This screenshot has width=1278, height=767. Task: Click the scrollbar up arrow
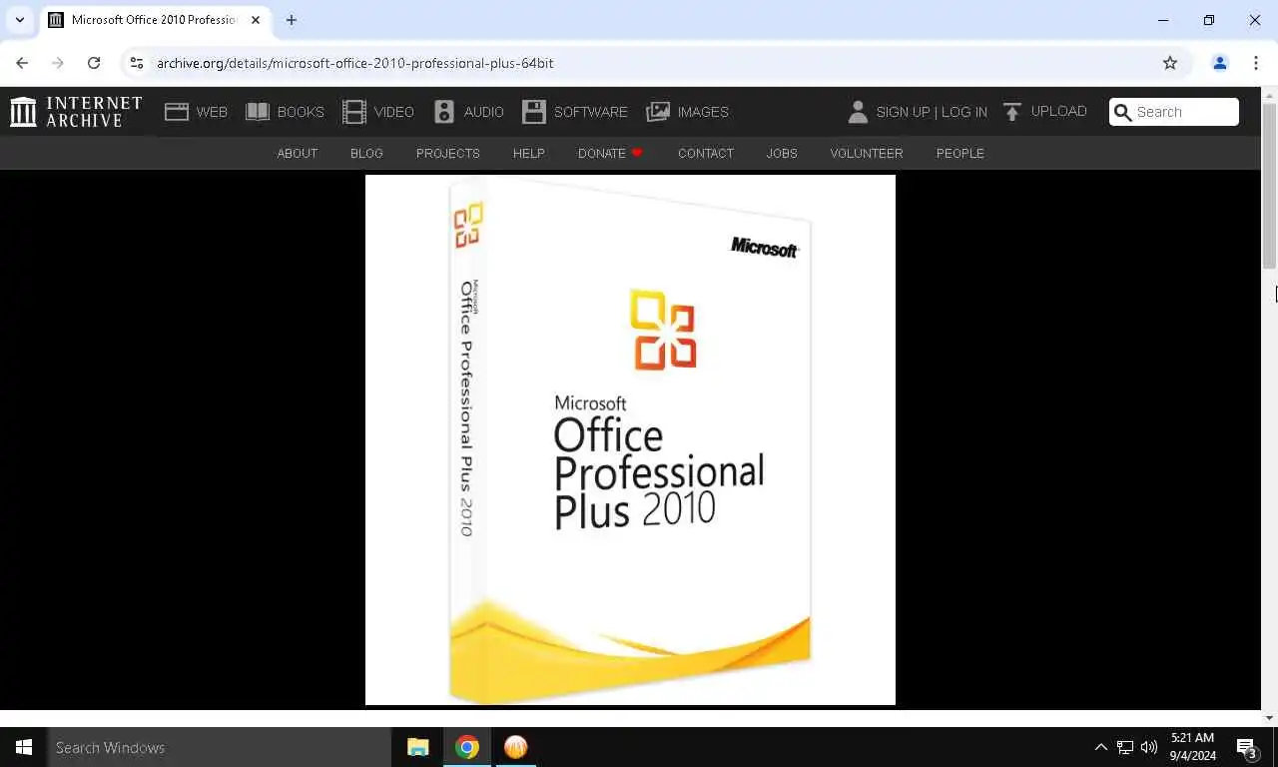[x=1269, y=95]
